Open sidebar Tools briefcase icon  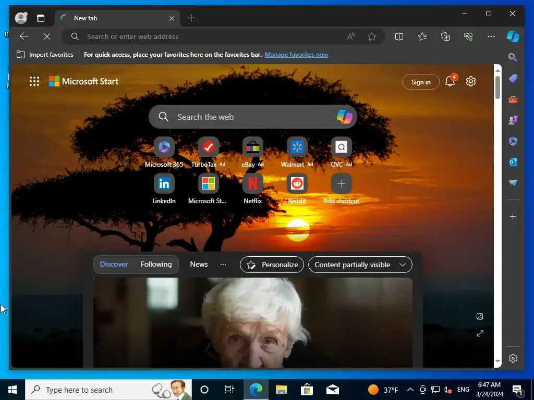(x=513, y=99)
